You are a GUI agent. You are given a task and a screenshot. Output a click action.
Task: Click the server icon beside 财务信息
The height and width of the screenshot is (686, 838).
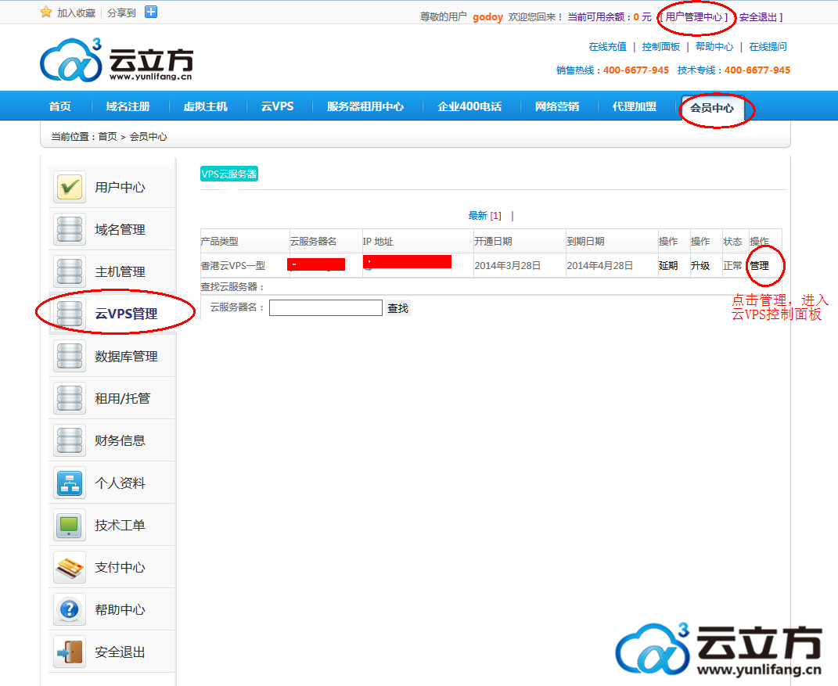70,440
